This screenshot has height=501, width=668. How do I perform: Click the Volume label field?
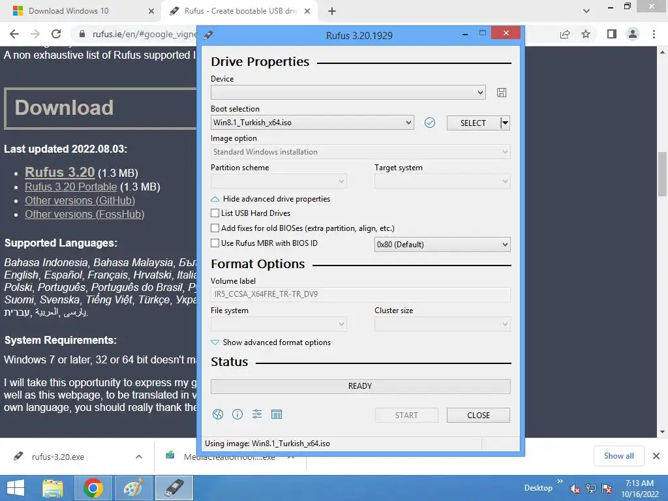360,294
